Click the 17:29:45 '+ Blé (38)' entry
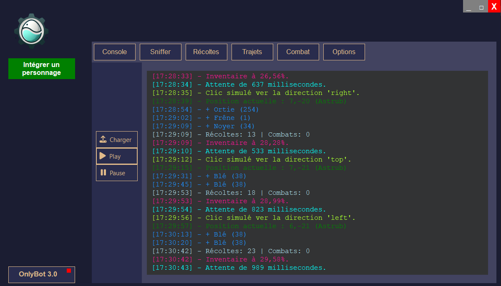Image resolution: width=501 pixels, height=286 pixels. point(199,184)
